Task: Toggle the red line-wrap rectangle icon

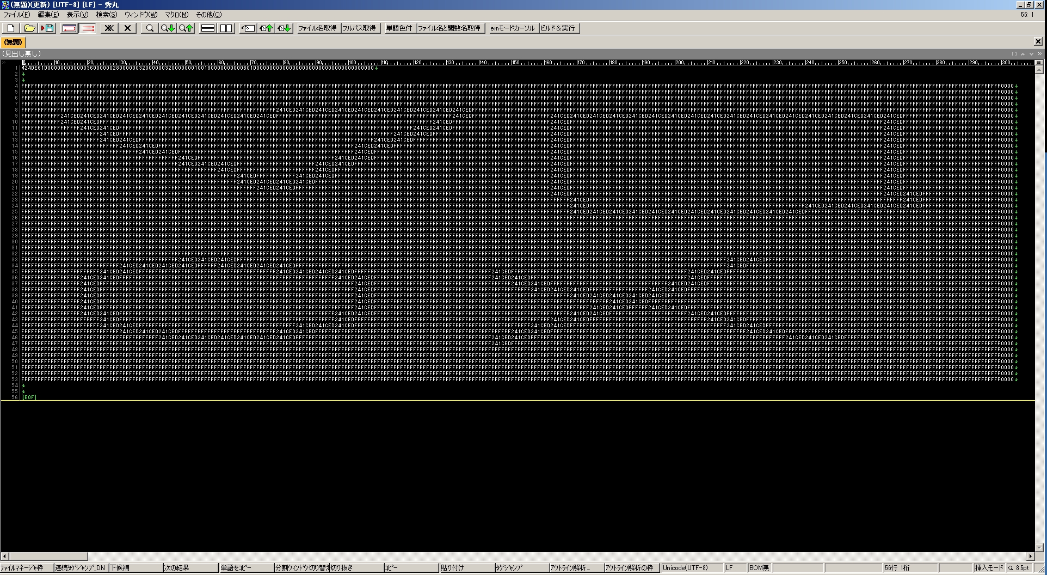Action: tap(70, 28)
